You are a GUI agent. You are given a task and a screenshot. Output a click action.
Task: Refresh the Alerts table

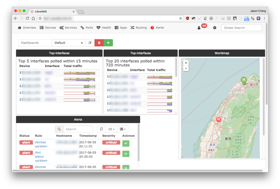[x=101, y=129]
